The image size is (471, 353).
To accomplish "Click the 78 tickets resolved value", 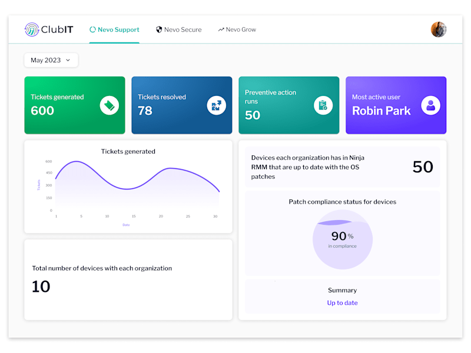I will 145,111.
